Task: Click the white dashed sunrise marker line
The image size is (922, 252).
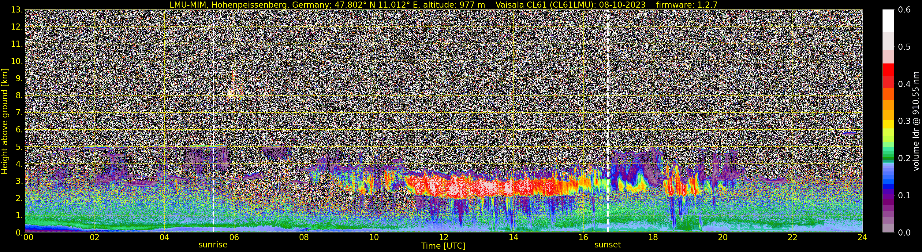Action: 213,121
